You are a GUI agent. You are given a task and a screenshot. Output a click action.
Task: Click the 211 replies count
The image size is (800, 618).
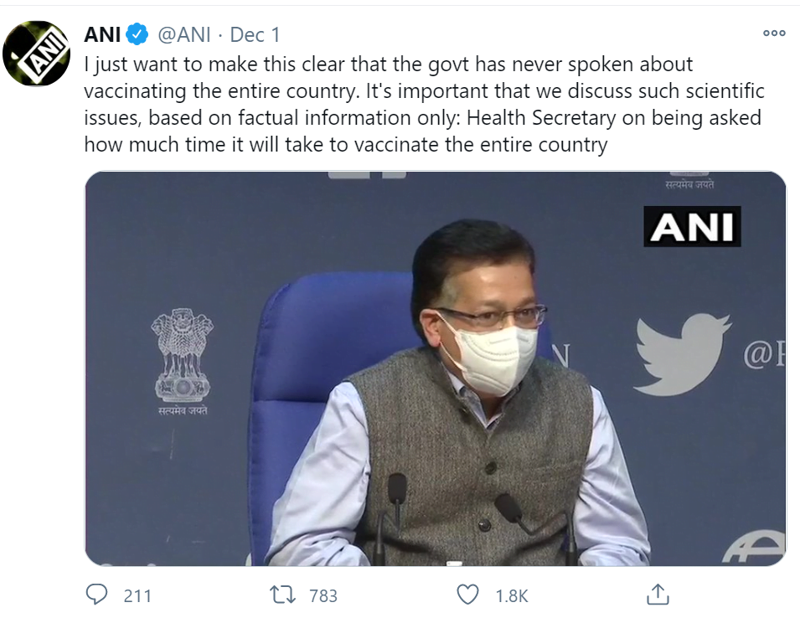click(137, 595)
